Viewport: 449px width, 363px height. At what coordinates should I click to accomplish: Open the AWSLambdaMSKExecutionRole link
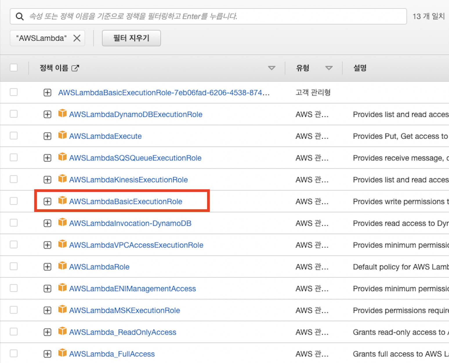point(125,310)
